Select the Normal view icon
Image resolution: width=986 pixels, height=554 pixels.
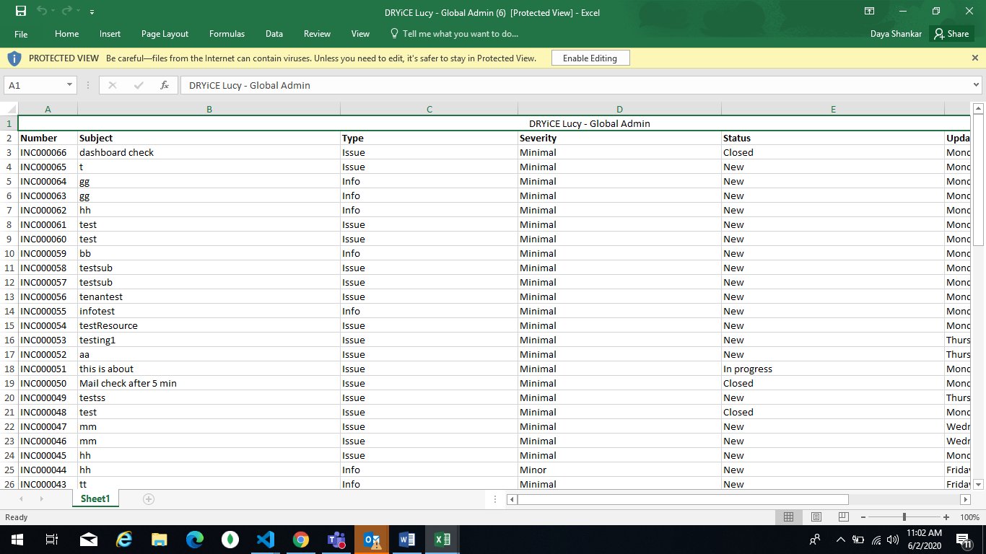coord(788,517)
